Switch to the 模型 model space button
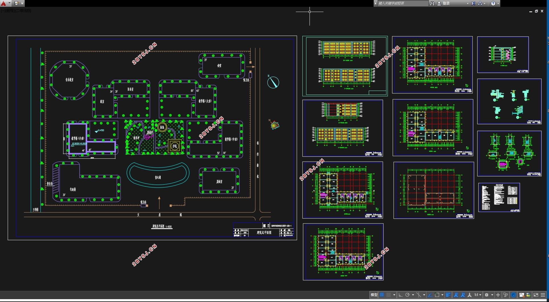The image size is (549, 302). (x=374, y=295)
